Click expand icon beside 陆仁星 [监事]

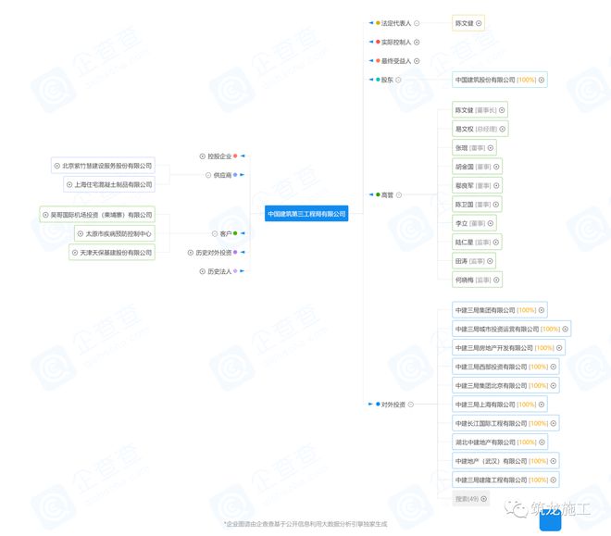496,243
